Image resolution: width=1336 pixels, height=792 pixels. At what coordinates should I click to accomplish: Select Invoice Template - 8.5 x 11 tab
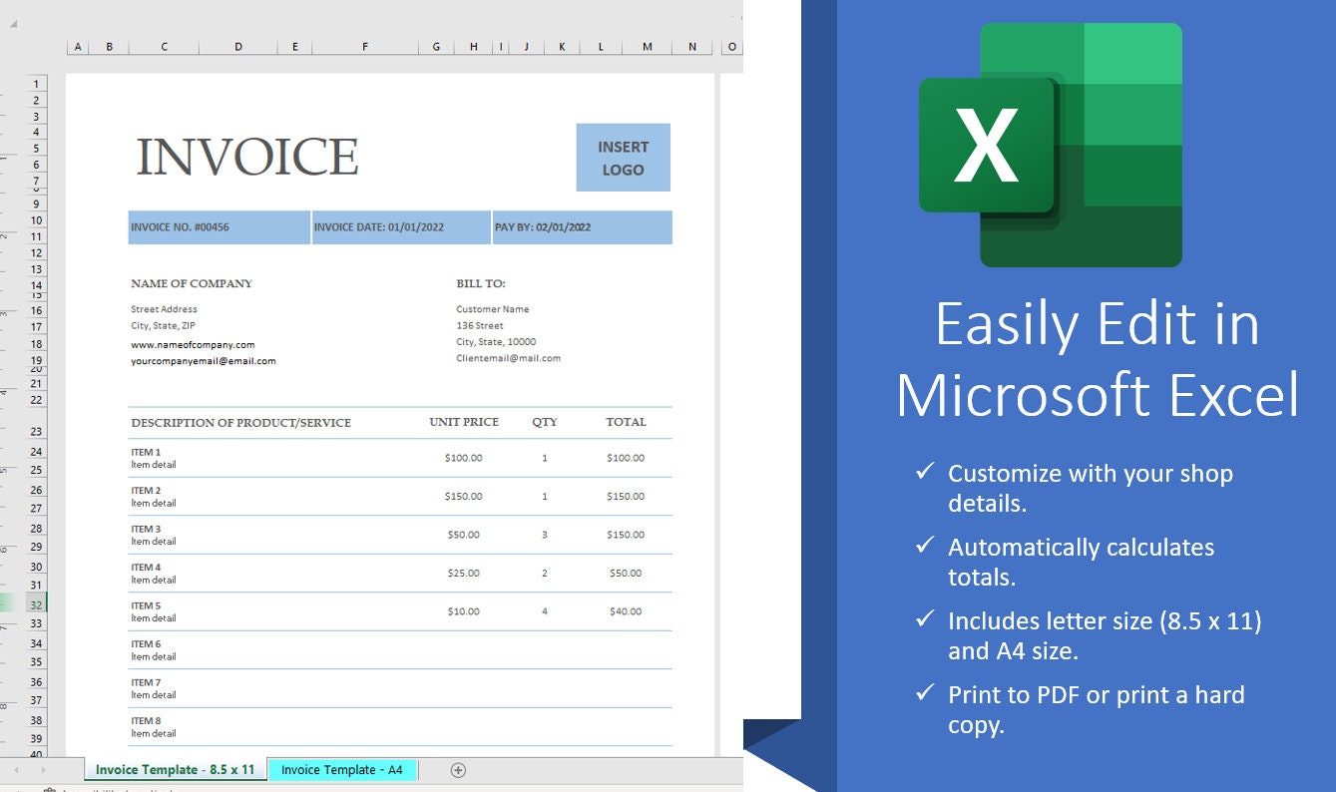coord(176,770)
